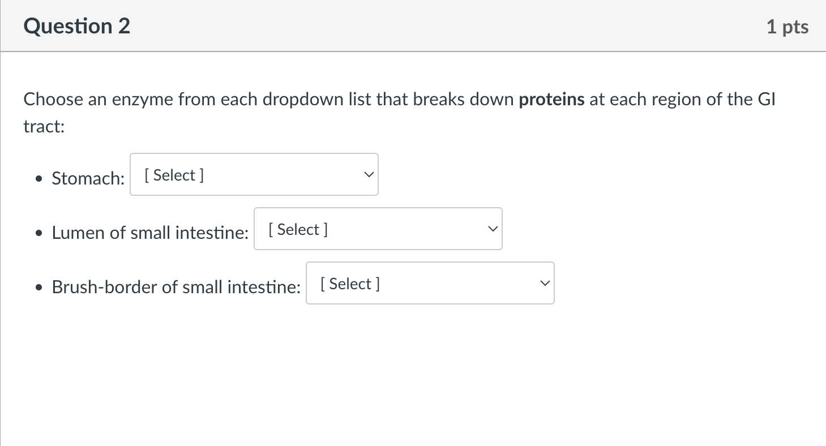
Task: Click the "Question 2" heading
Action: click(77, 27)
